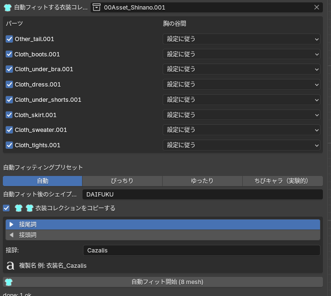The width and height of the screenshot is (331, 296).
Task: Click the 00Asset_Shinano.001 collection field
Action: pos(207,7)
